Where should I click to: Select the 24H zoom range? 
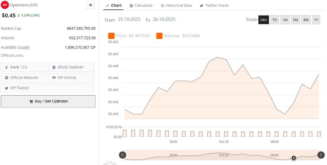click(264, 20)
